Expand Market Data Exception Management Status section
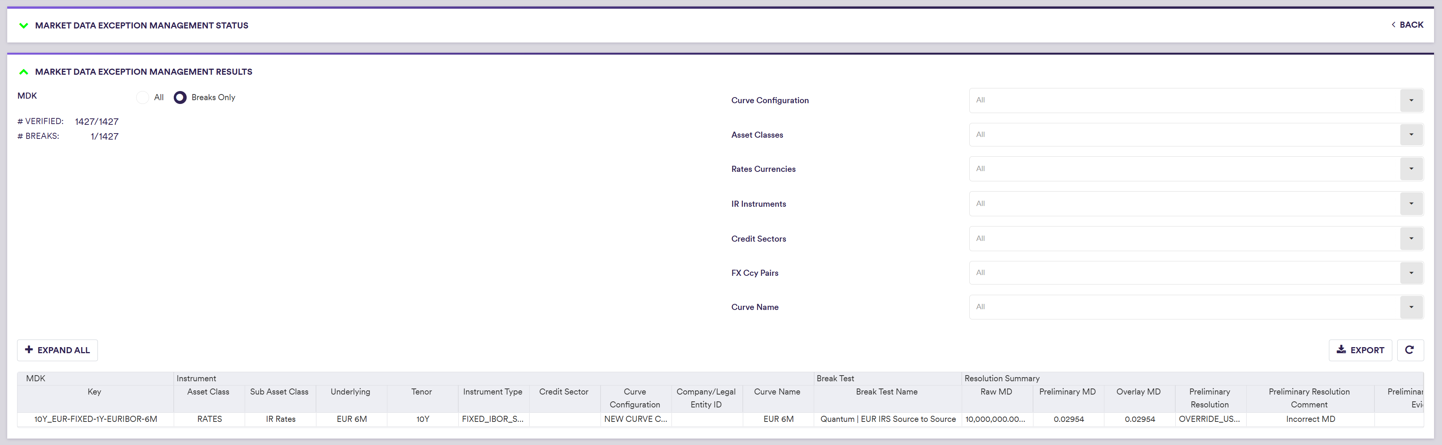The height and width of the screenshot is (445, 1442). [24, 25]
